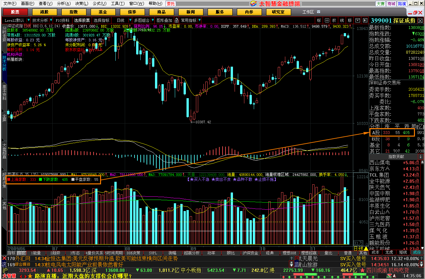Click the 大智慧金融终端 logo icon
The height and width of the screenshot is (279, 425).
tap(254, 4)
